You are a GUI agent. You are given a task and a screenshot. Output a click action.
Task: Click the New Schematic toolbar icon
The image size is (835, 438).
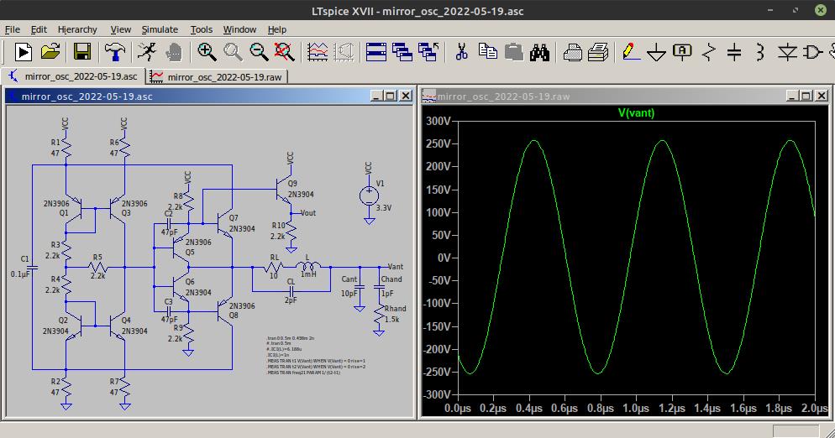pos(23,52)
